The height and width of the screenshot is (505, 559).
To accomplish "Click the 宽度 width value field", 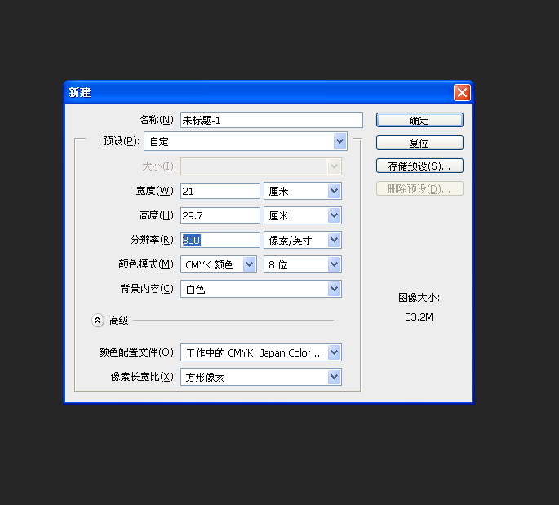I will click(220, 191).
